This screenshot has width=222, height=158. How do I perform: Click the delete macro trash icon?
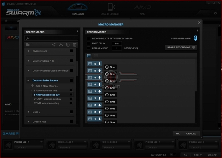tap(75, 45)
